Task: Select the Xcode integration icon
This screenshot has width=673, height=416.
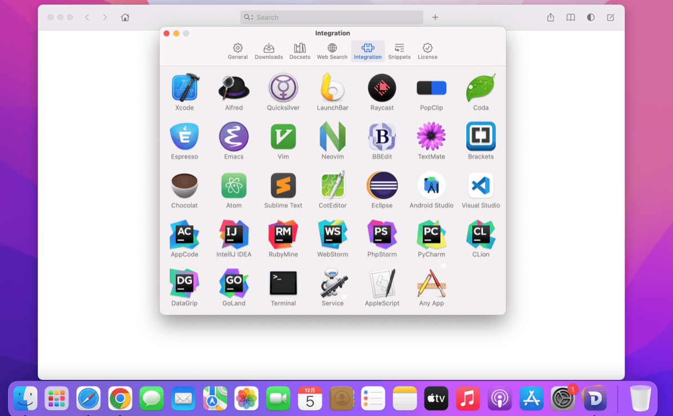Action: [x=184, y=88]
